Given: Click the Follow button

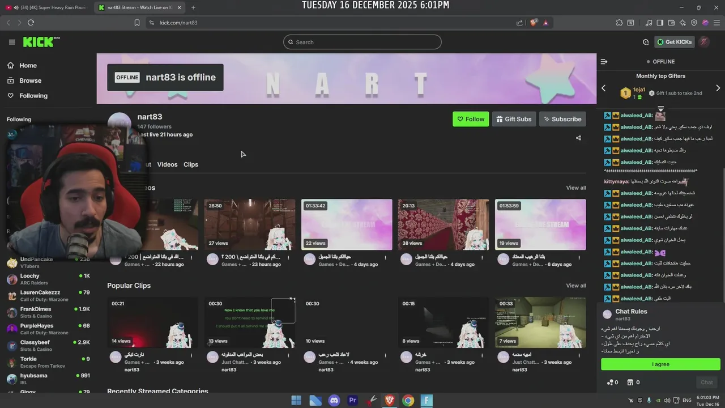Looking at the screenshot, I should coord(471,119).
